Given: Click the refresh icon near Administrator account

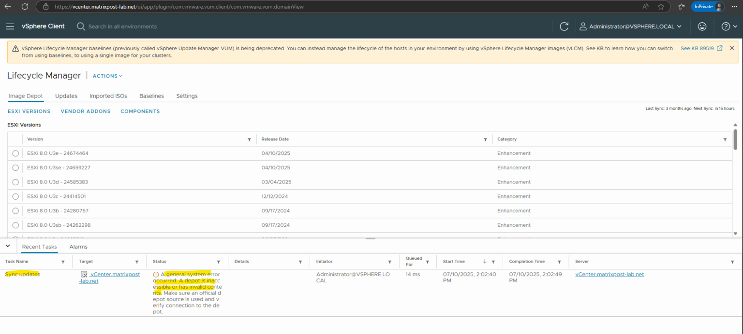Looking at the screenshot, I should 564,26.
